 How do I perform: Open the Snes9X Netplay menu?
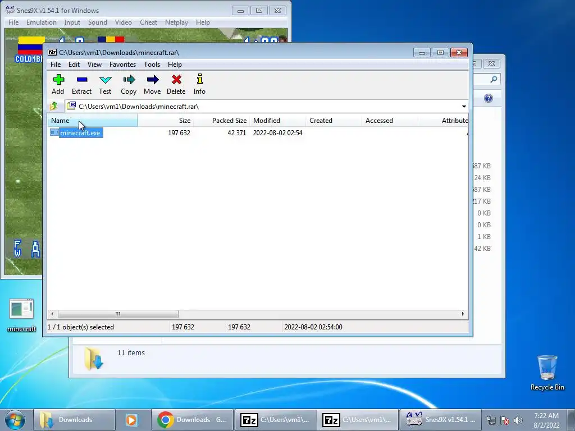pyautogui.click(x=176, y=22)
